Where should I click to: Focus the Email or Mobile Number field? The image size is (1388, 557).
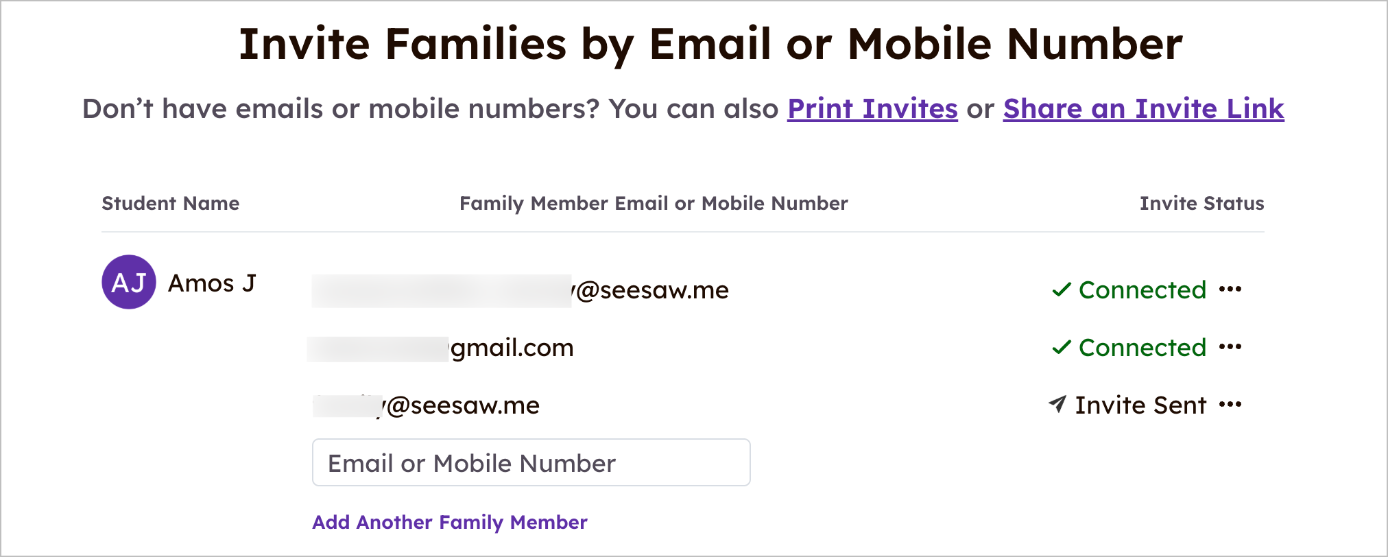531,462
